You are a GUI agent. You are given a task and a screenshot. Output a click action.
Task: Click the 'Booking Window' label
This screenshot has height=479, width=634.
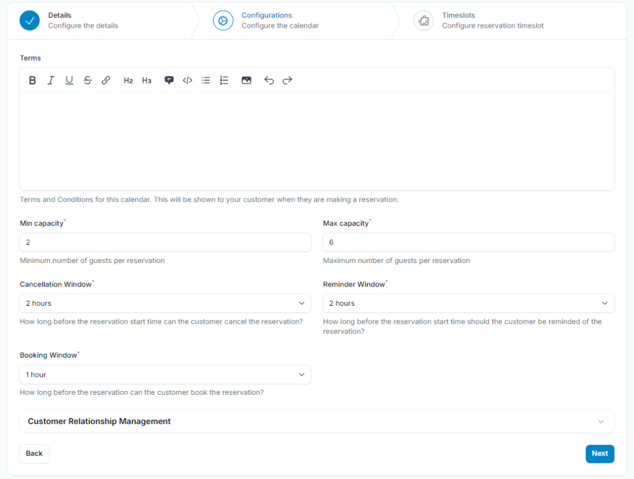tap(48, 355)
